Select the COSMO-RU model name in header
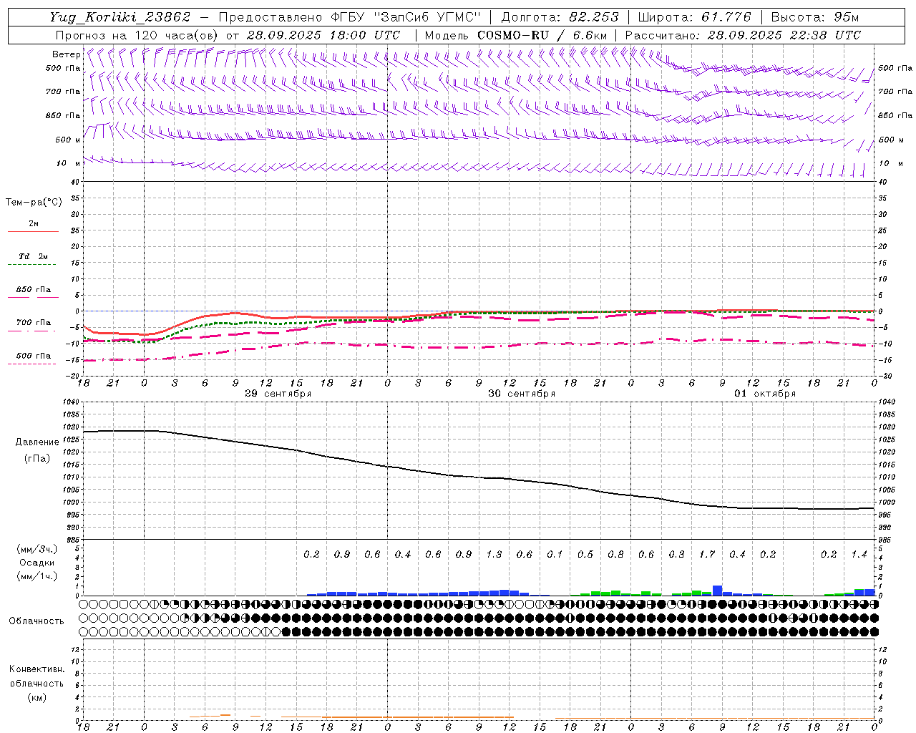The width and height of the screenshot is (916, 733). (x=512, y=35)
